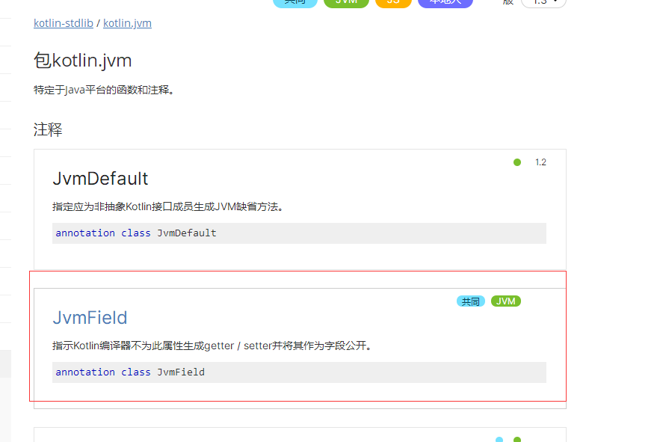The width and height of the screenshot is (660, 442).
Task: Click the JvmDefault heading
Action: (100, 179)
